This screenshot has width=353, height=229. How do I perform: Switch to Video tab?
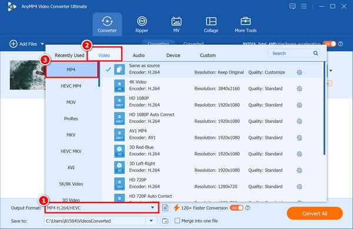click(104, 55)
